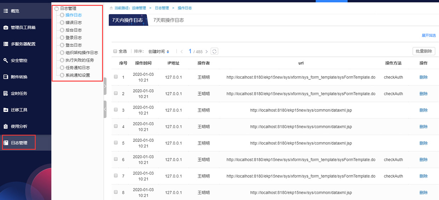Screen dimensions: 439x200
Task: Select 日志管理 in the left sidebar
Action: 19,143
